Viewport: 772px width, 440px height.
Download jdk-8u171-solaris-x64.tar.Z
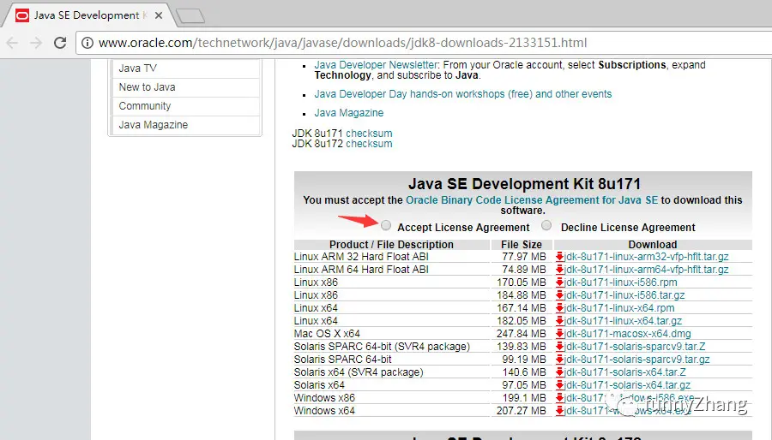pos(624,372)
